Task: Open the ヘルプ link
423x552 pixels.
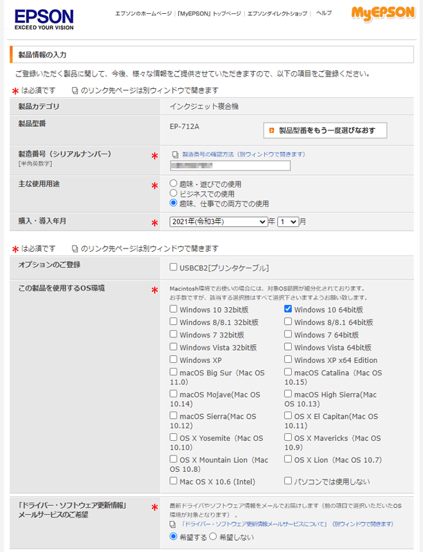Action: point(324,13)
